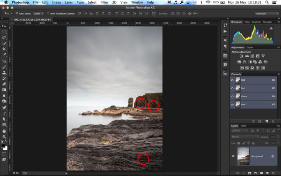Screen dimensions: 281x176
Task: Switch to the Swatches tab
Action: coord(257,22)
